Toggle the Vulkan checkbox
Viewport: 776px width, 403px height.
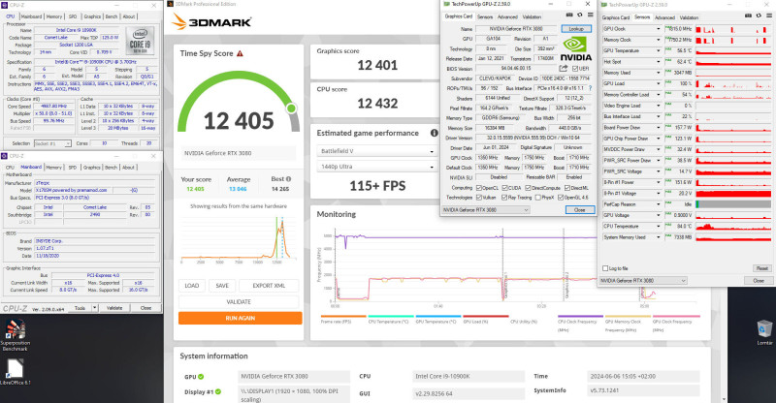478,198
